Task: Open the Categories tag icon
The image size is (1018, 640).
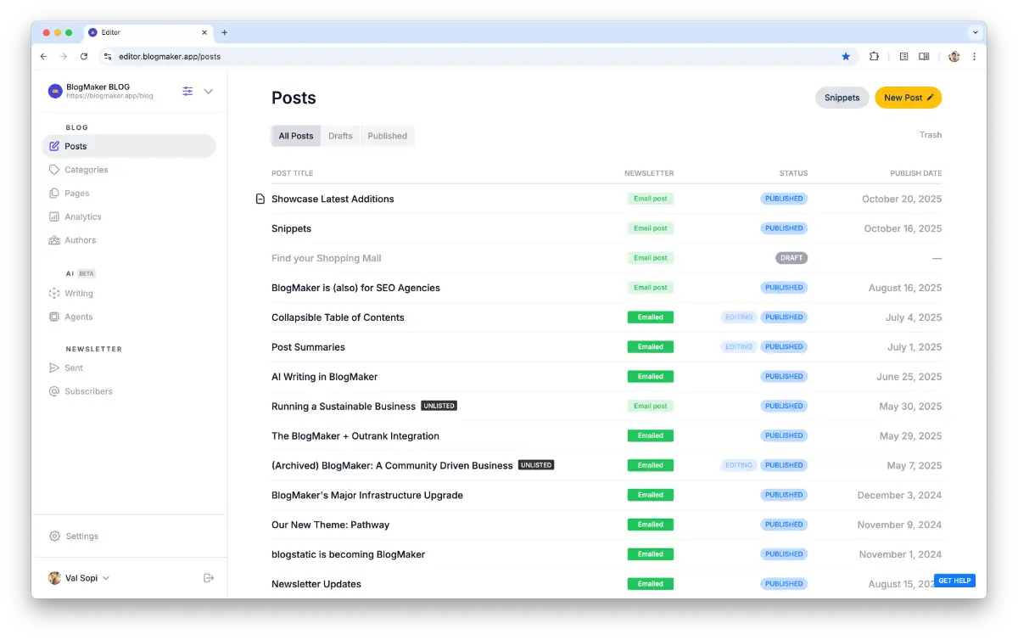Action: pos(54,170)
